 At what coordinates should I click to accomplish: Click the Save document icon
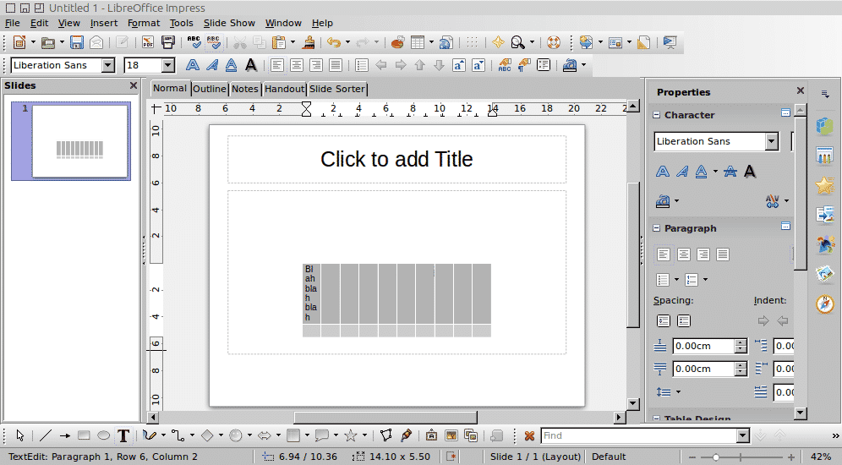(x=77, y=42)
